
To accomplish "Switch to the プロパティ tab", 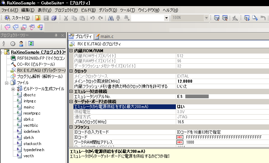I will pyautogui.click(x=81, y=36).
